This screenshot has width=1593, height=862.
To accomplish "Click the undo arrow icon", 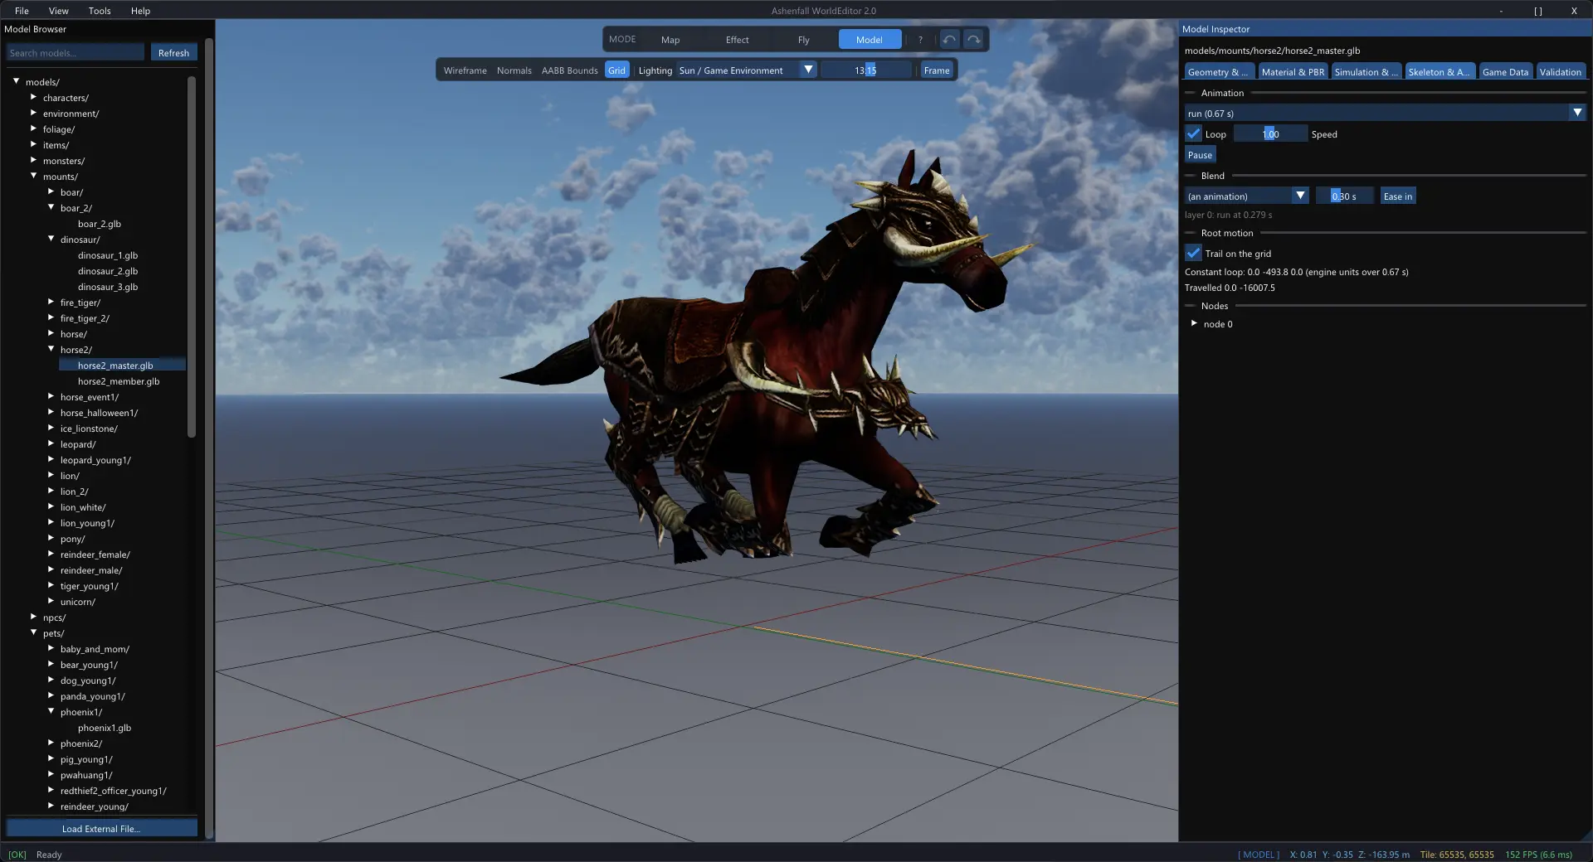I will tap(949, 40).
